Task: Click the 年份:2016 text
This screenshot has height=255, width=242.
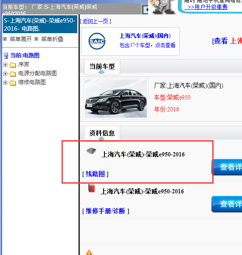Action: [166, 109]
